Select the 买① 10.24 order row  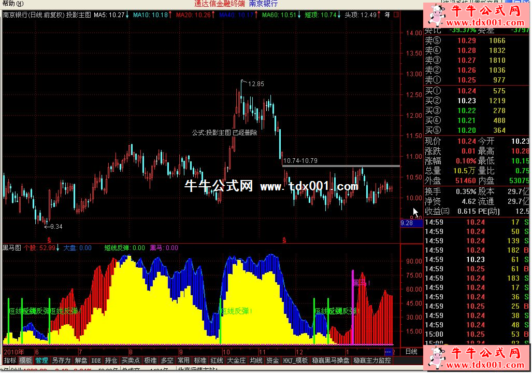(477, 91)
